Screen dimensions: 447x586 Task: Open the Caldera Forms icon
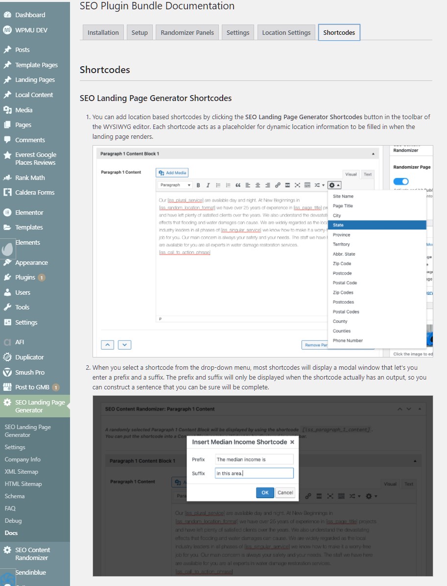[7, 192]
